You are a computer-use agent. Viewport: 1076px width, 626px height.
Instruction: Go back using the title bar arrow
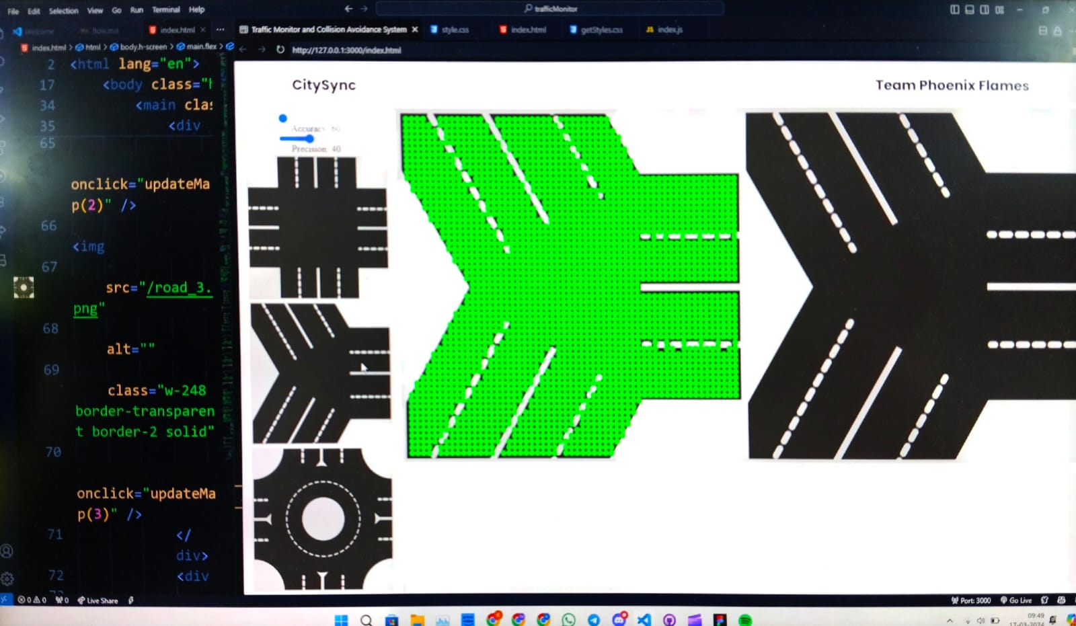point(348,9)
